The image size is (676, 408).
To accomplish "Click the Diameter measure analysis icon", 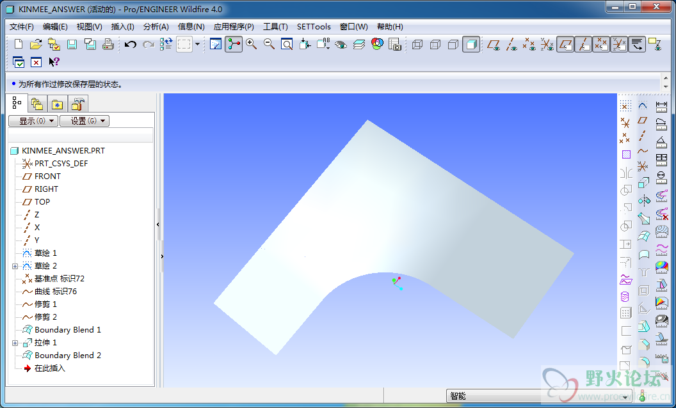I will [x=661, y=177].
